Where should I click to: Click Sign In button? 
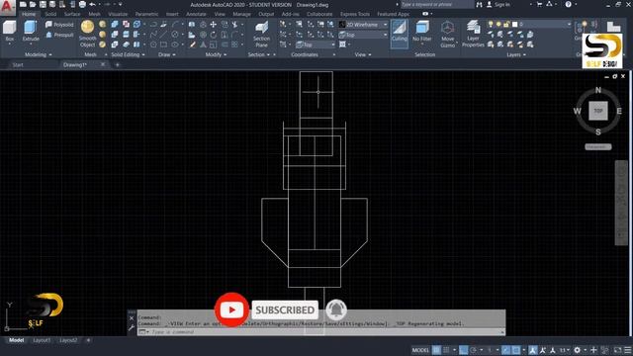coord(498,4)
